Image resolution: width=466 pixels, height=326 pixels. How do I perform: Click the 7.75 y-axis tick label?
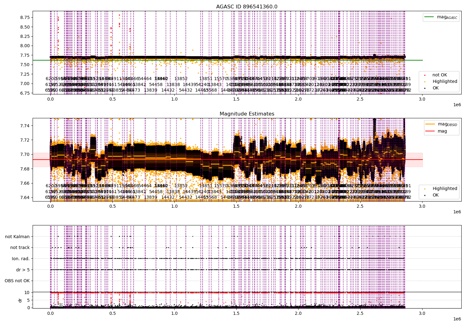coord(25,55)
